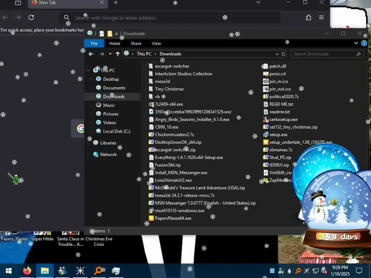Viewport: 371px width, 278px height.
Task: Click This PC in the address breadcrumb
Action: tap(144, 54)
